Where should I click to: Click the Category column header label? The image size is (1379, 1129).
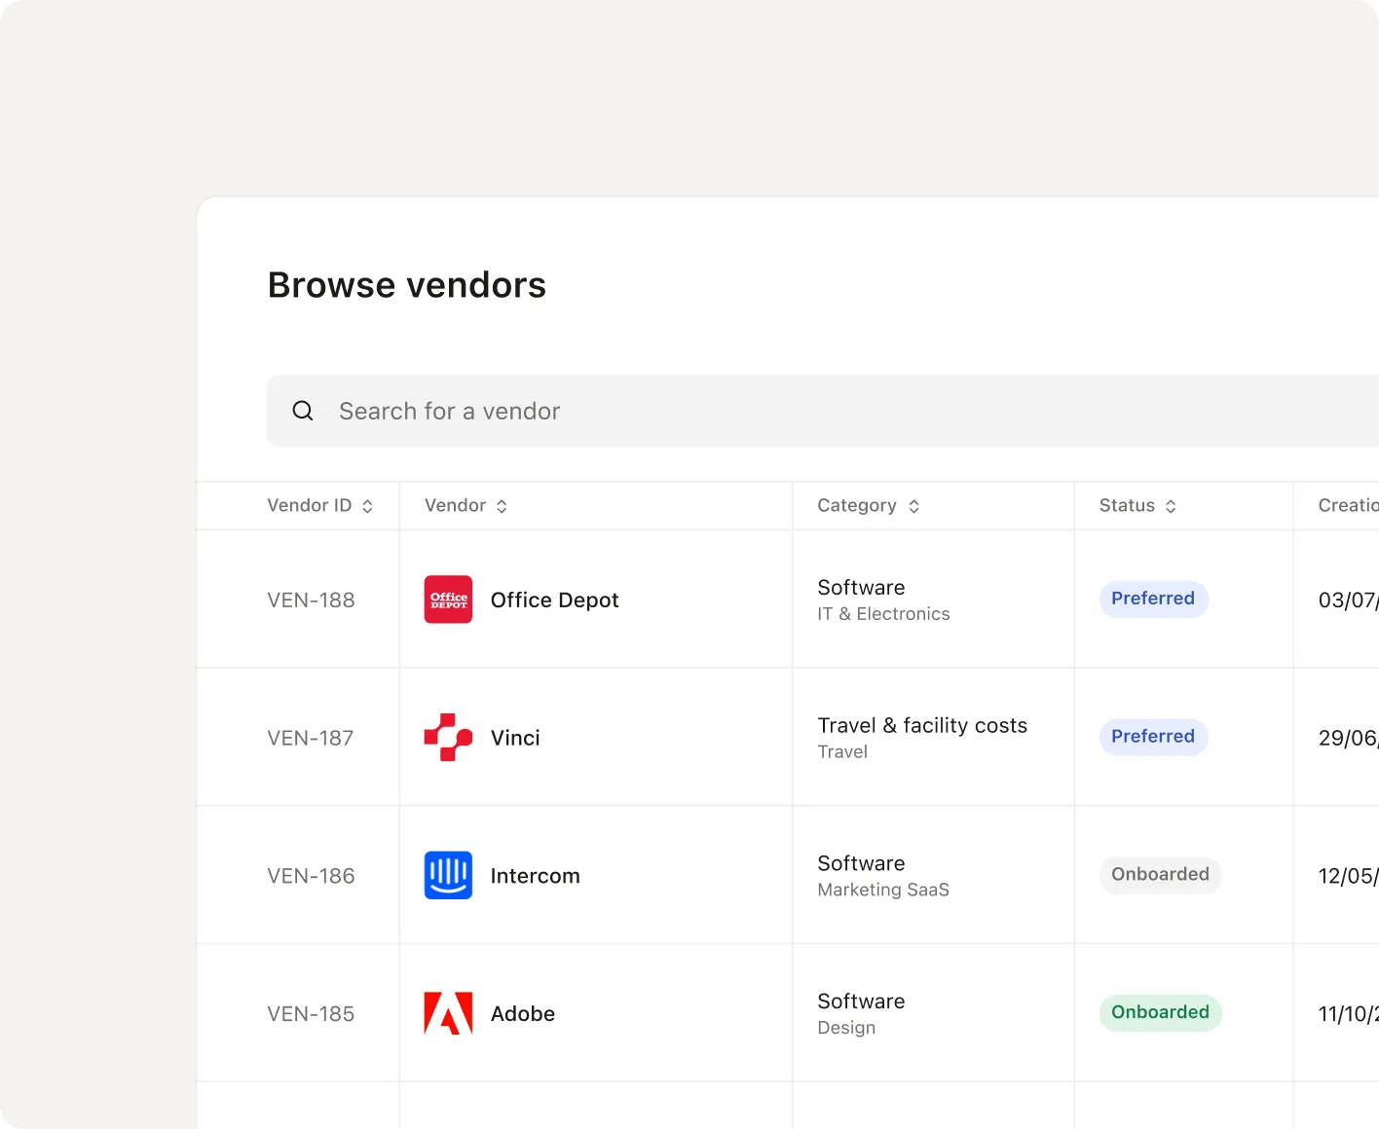(x=856, y=505)
